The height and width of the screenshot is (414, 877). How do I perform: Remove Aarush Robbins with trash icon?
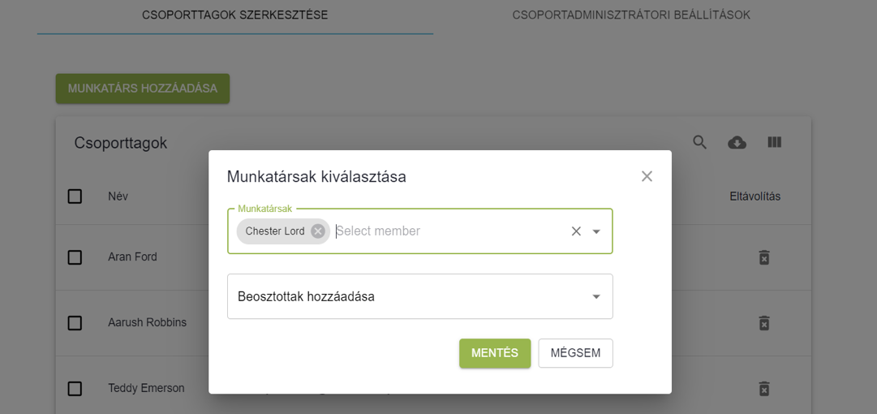coord(763,323)
